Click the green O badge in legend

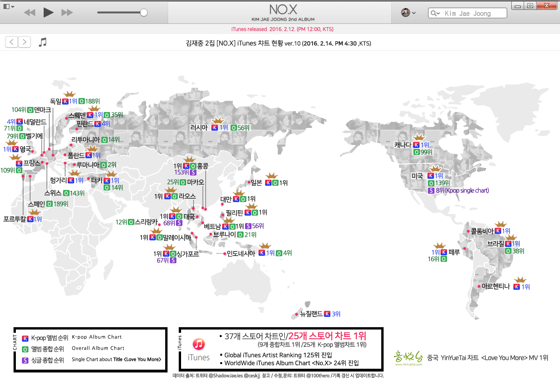[x=25, y=348]
